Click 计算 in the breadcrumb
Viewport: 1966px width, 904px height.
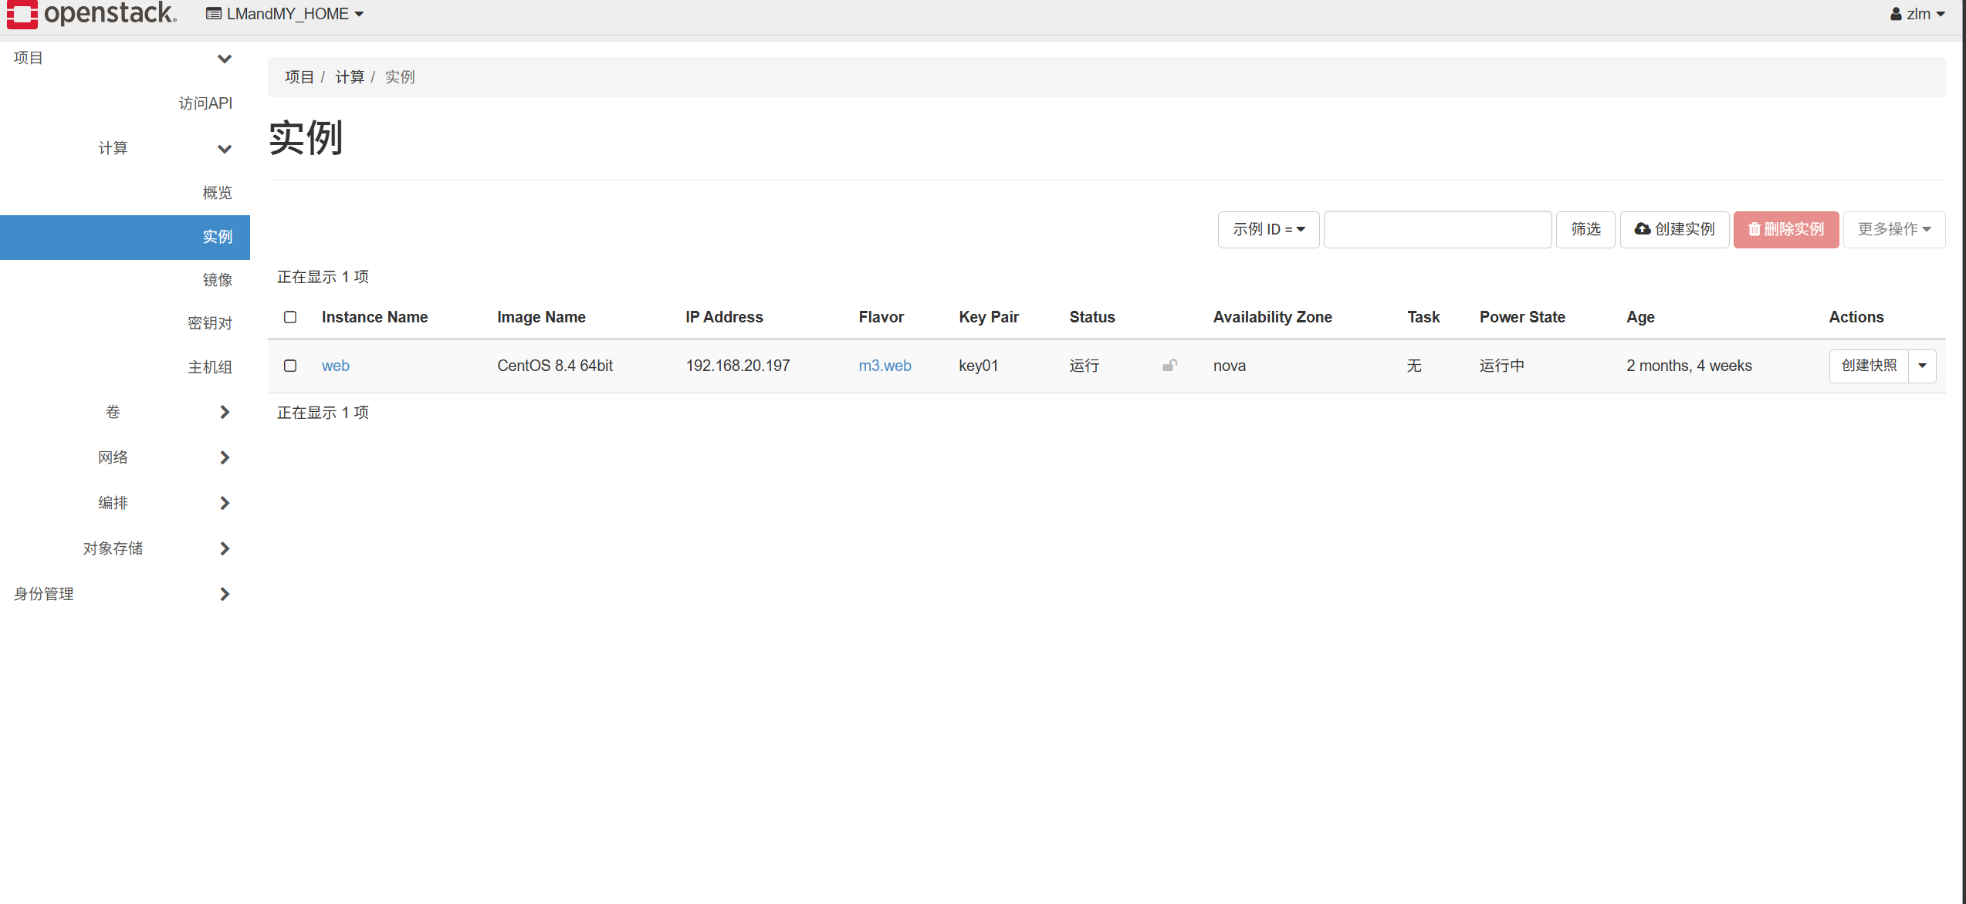click(x=349, y=77)
